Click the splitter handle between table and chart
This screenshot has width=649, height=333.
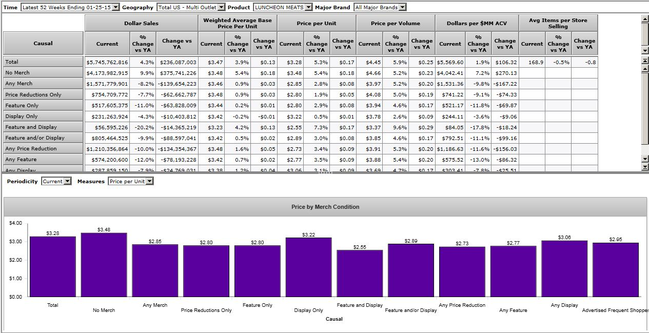(325, 173)
